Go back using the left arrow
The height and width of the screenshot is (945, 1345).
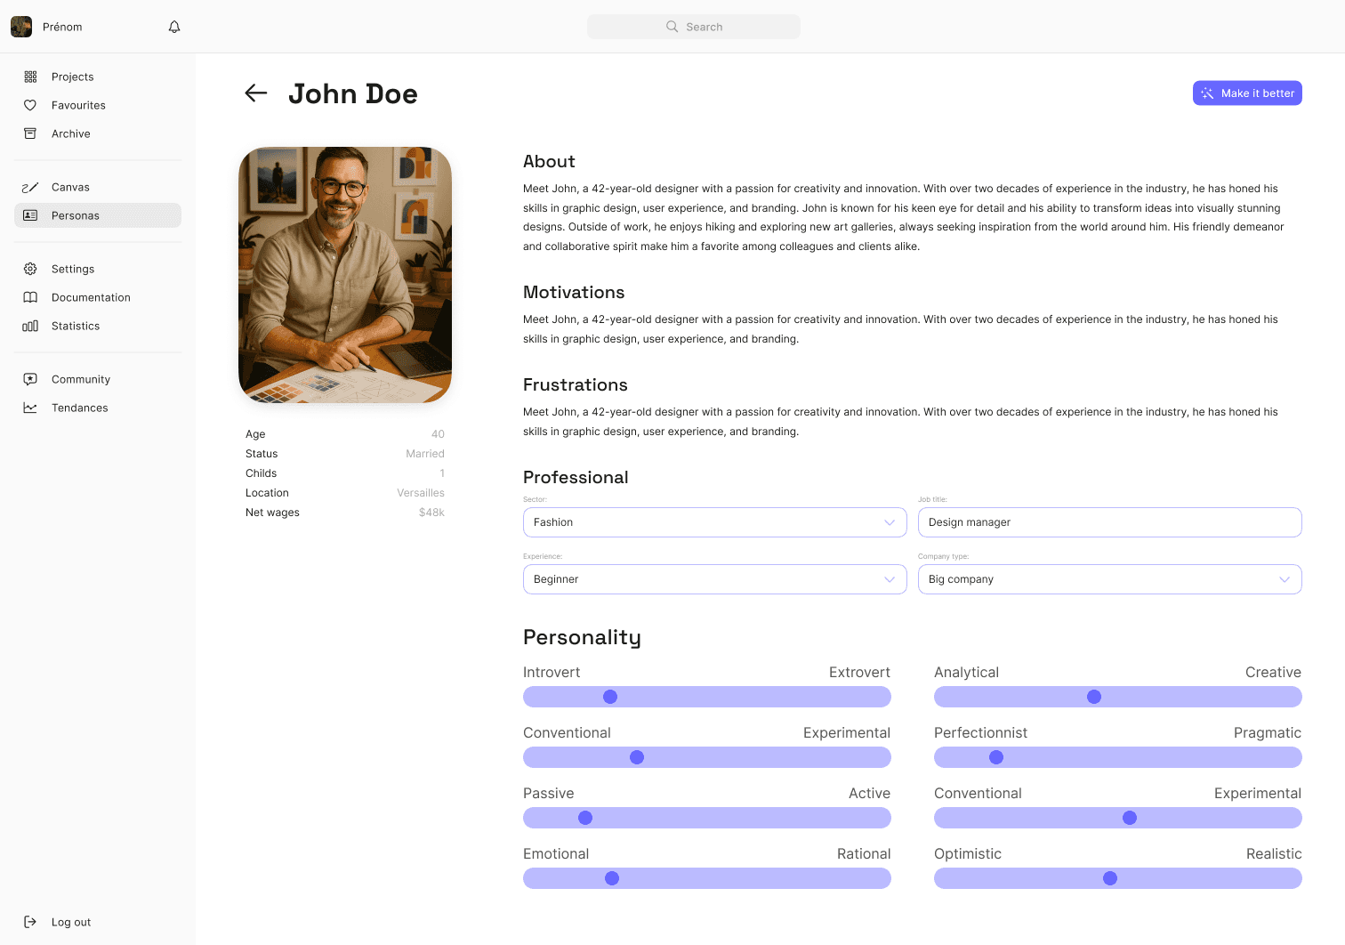(256, 93)
